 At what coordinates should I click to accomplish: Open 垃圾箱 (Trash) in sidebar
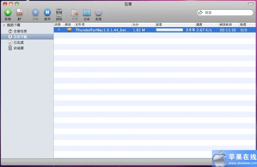coord(18,48)
